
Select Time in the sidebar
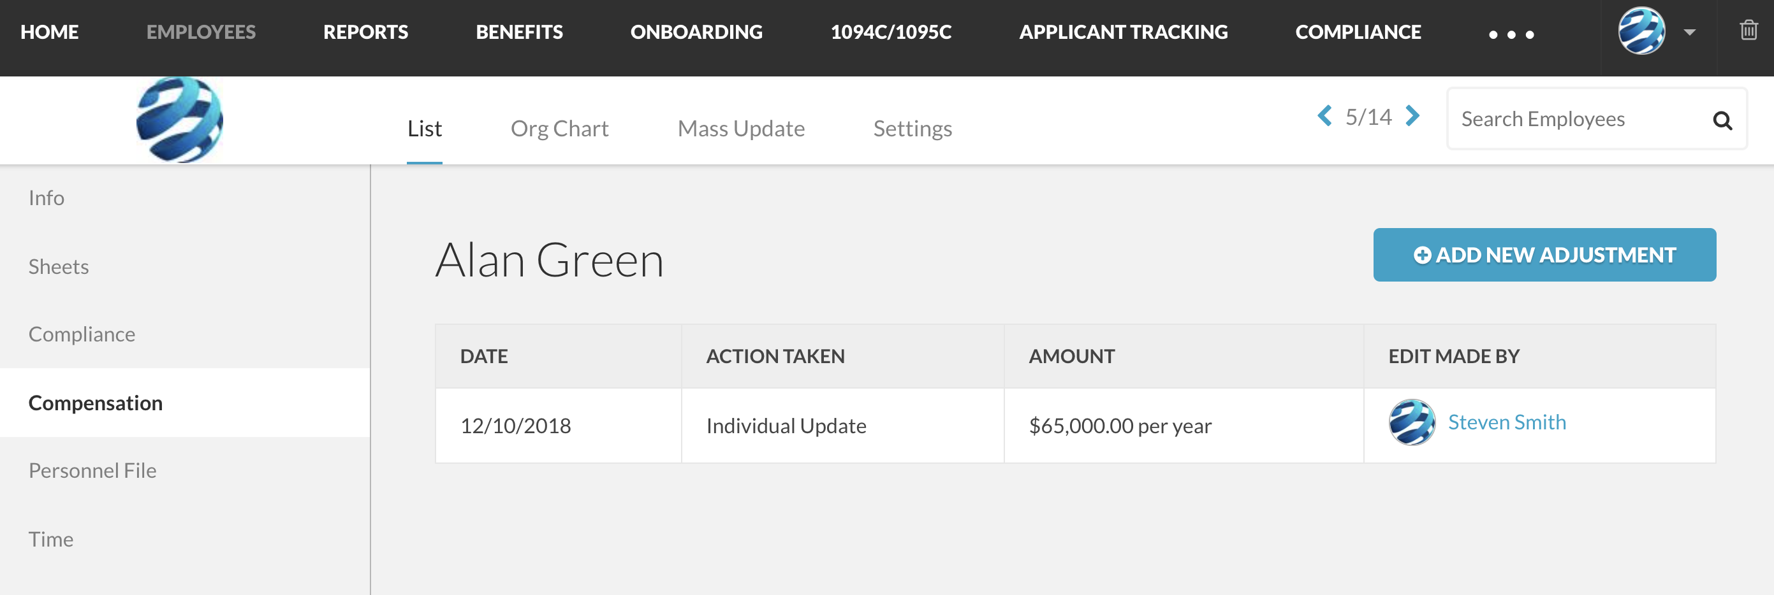click(x=184, y=538)
